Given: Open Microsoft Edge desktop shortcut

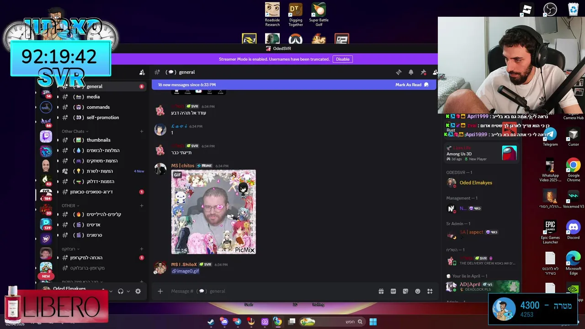Looking at the screenshot, I should click(574, 263).
